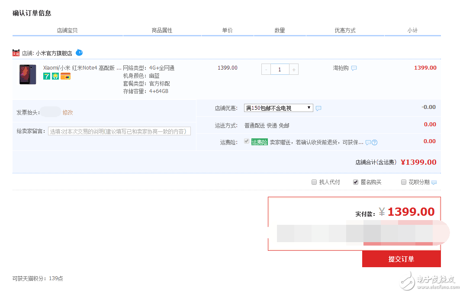Click the comment icon beside the store coupon dropdown
463x294 pixels.
pyautogui.click(x=318, y=108)
